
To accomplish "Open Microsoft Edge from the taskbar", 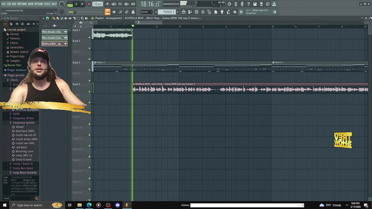I will click(89, 205).
